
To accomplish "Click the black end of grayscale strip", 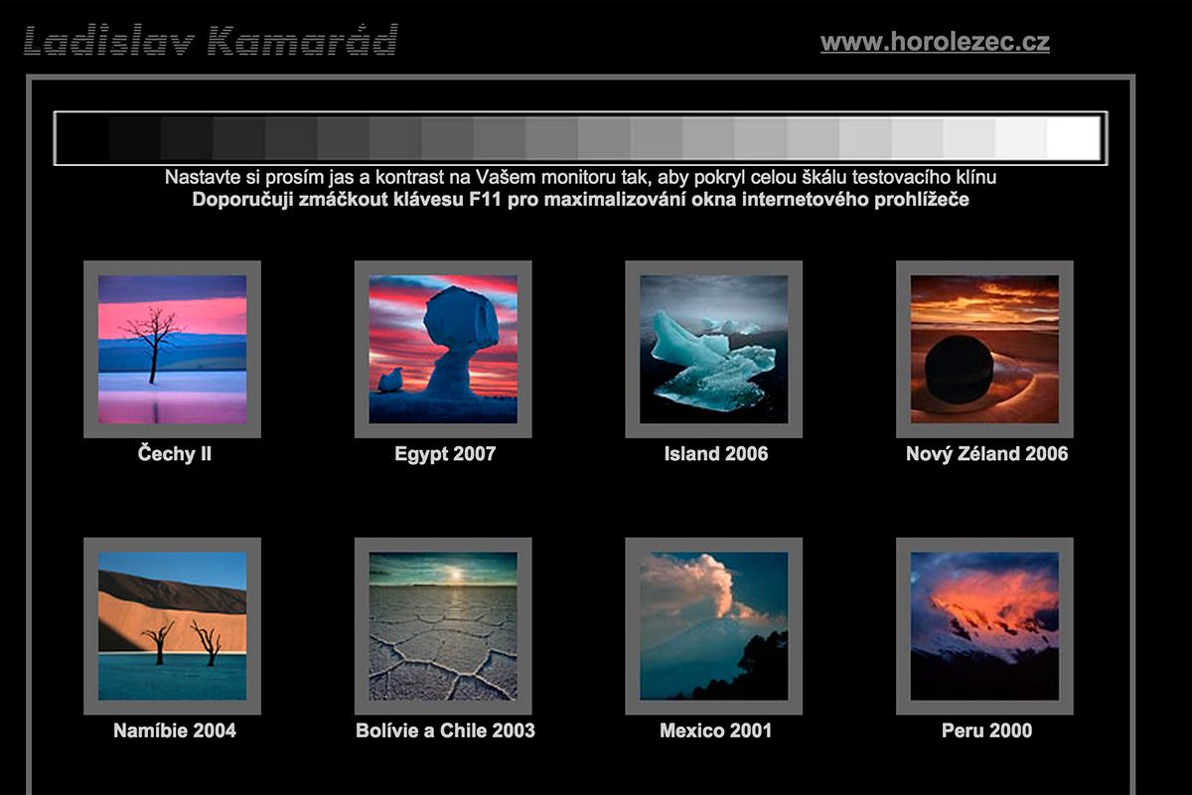I will point(83,138).
